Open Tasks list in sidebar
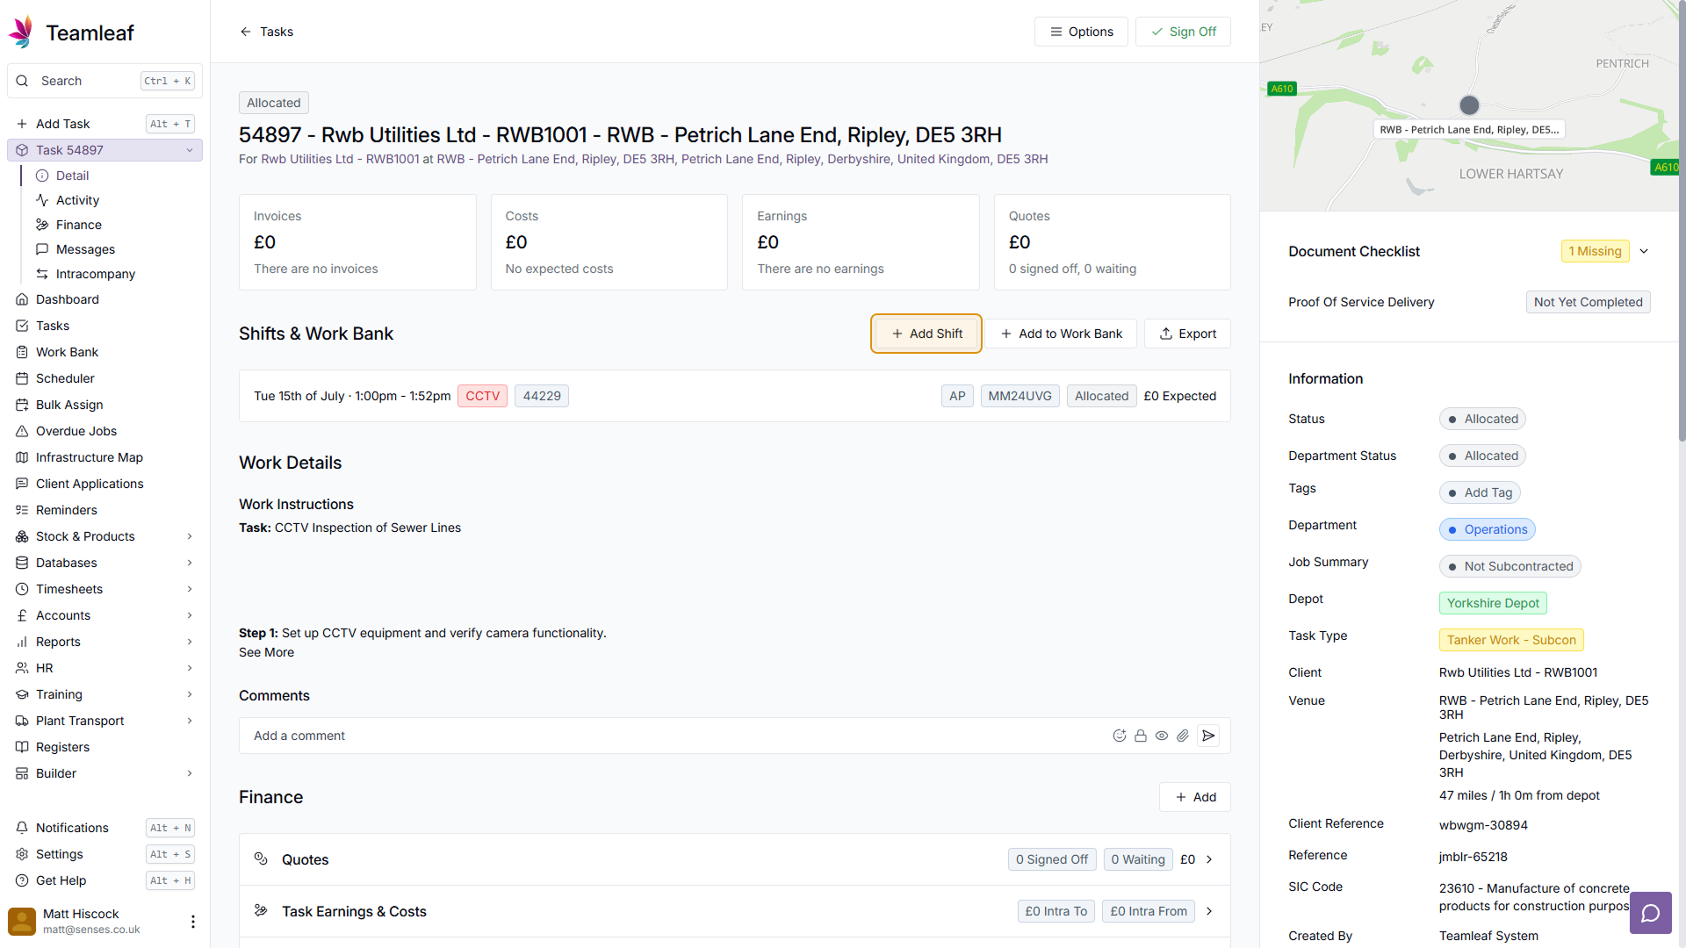The image size is (1686, 948). pyautogui.click(x=105, y=326)
